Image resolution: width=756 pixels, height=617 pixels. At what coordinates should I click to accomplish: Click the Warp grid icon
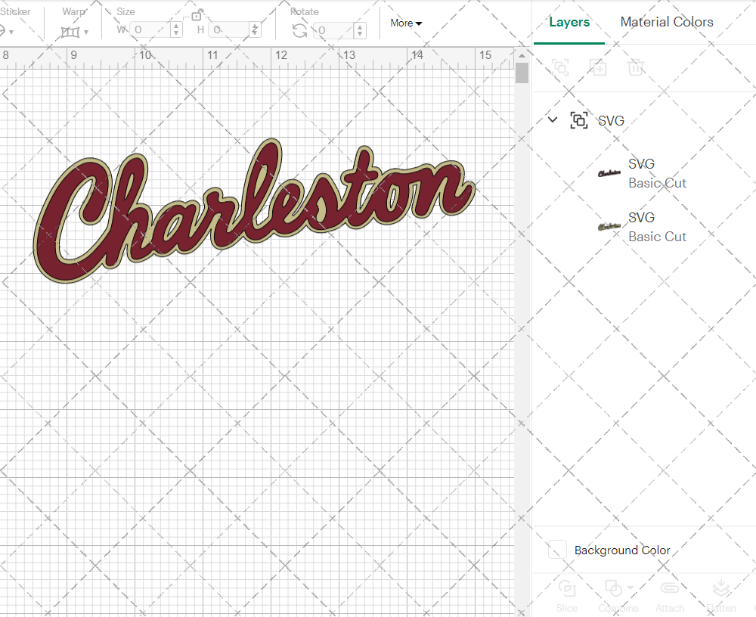70,33
